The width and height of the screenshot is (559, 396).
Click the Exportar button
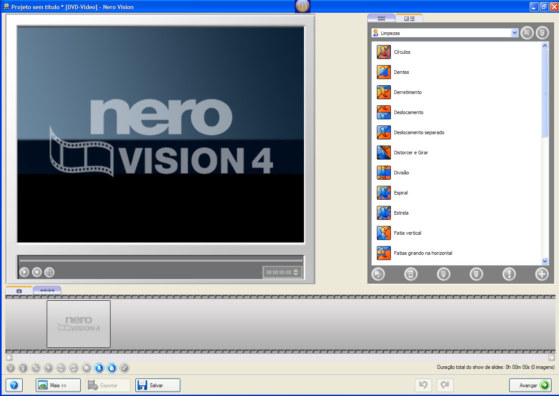pyautogui.click(x=108, y=386)
